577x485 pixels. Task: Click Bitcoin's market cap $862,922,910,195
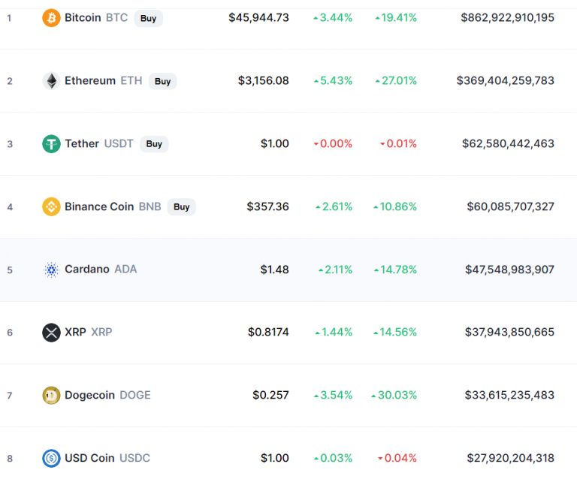507,17
